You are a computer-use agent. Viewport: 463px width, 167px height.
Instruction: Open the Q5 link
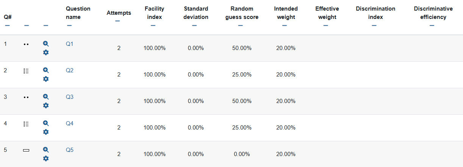(69, 150)
